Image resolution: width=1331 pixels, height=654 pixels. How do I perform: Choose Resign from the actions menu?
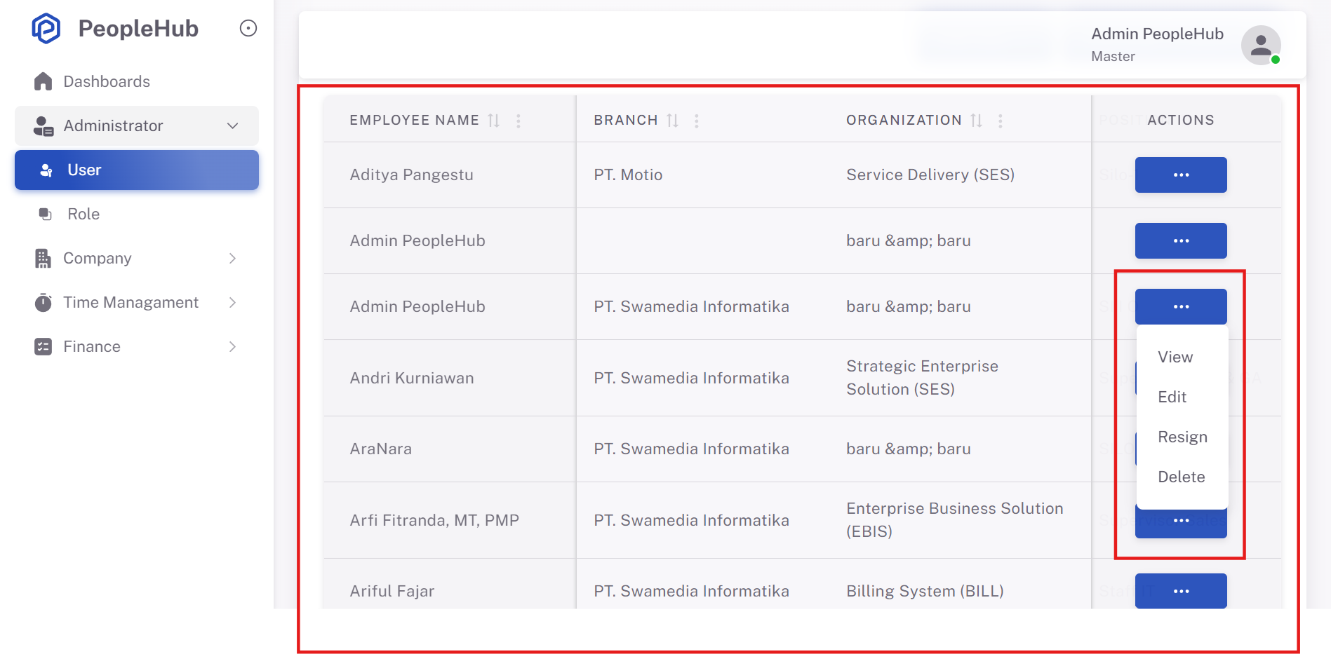click(x=1182, y=437)
